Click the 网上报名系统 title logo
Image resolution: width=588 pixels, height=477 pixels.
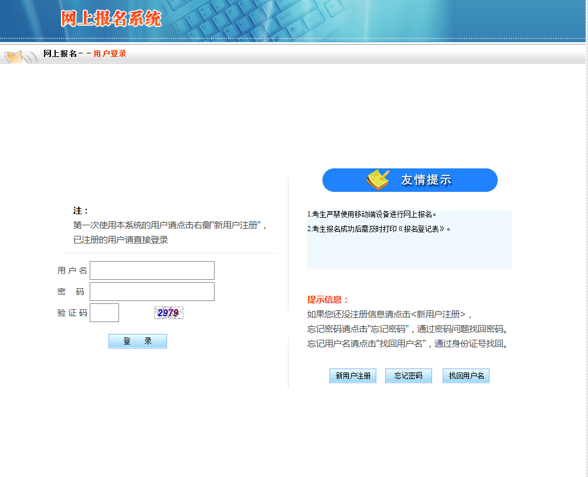pyautogui.click(x=111, y=19)
